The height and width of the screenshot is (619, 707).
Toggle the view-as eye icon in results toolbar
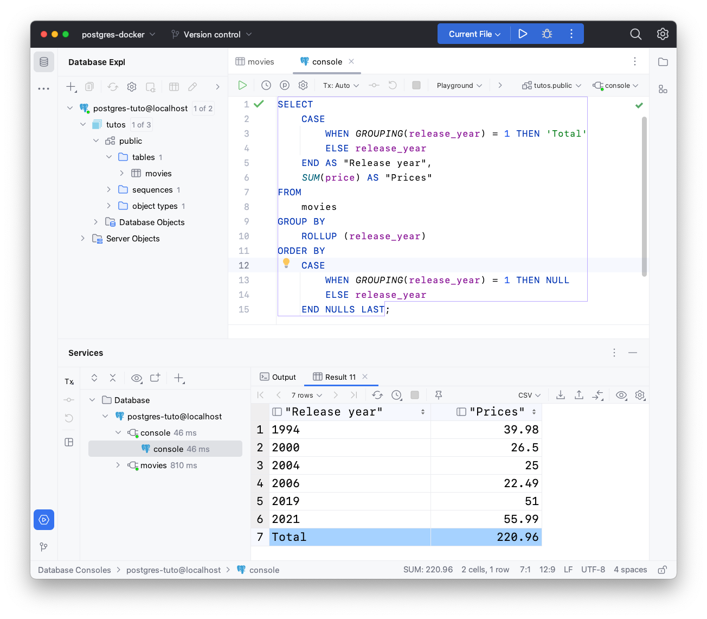point(621,395)
